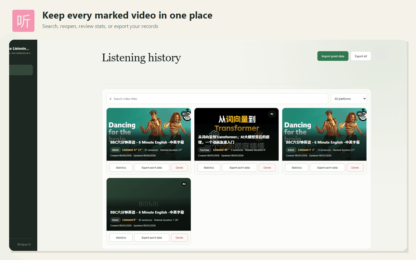Click the #2 badge on the Transformer card
Screen dimensions: 416x260
pyautogui.click(x=272, y=114)
